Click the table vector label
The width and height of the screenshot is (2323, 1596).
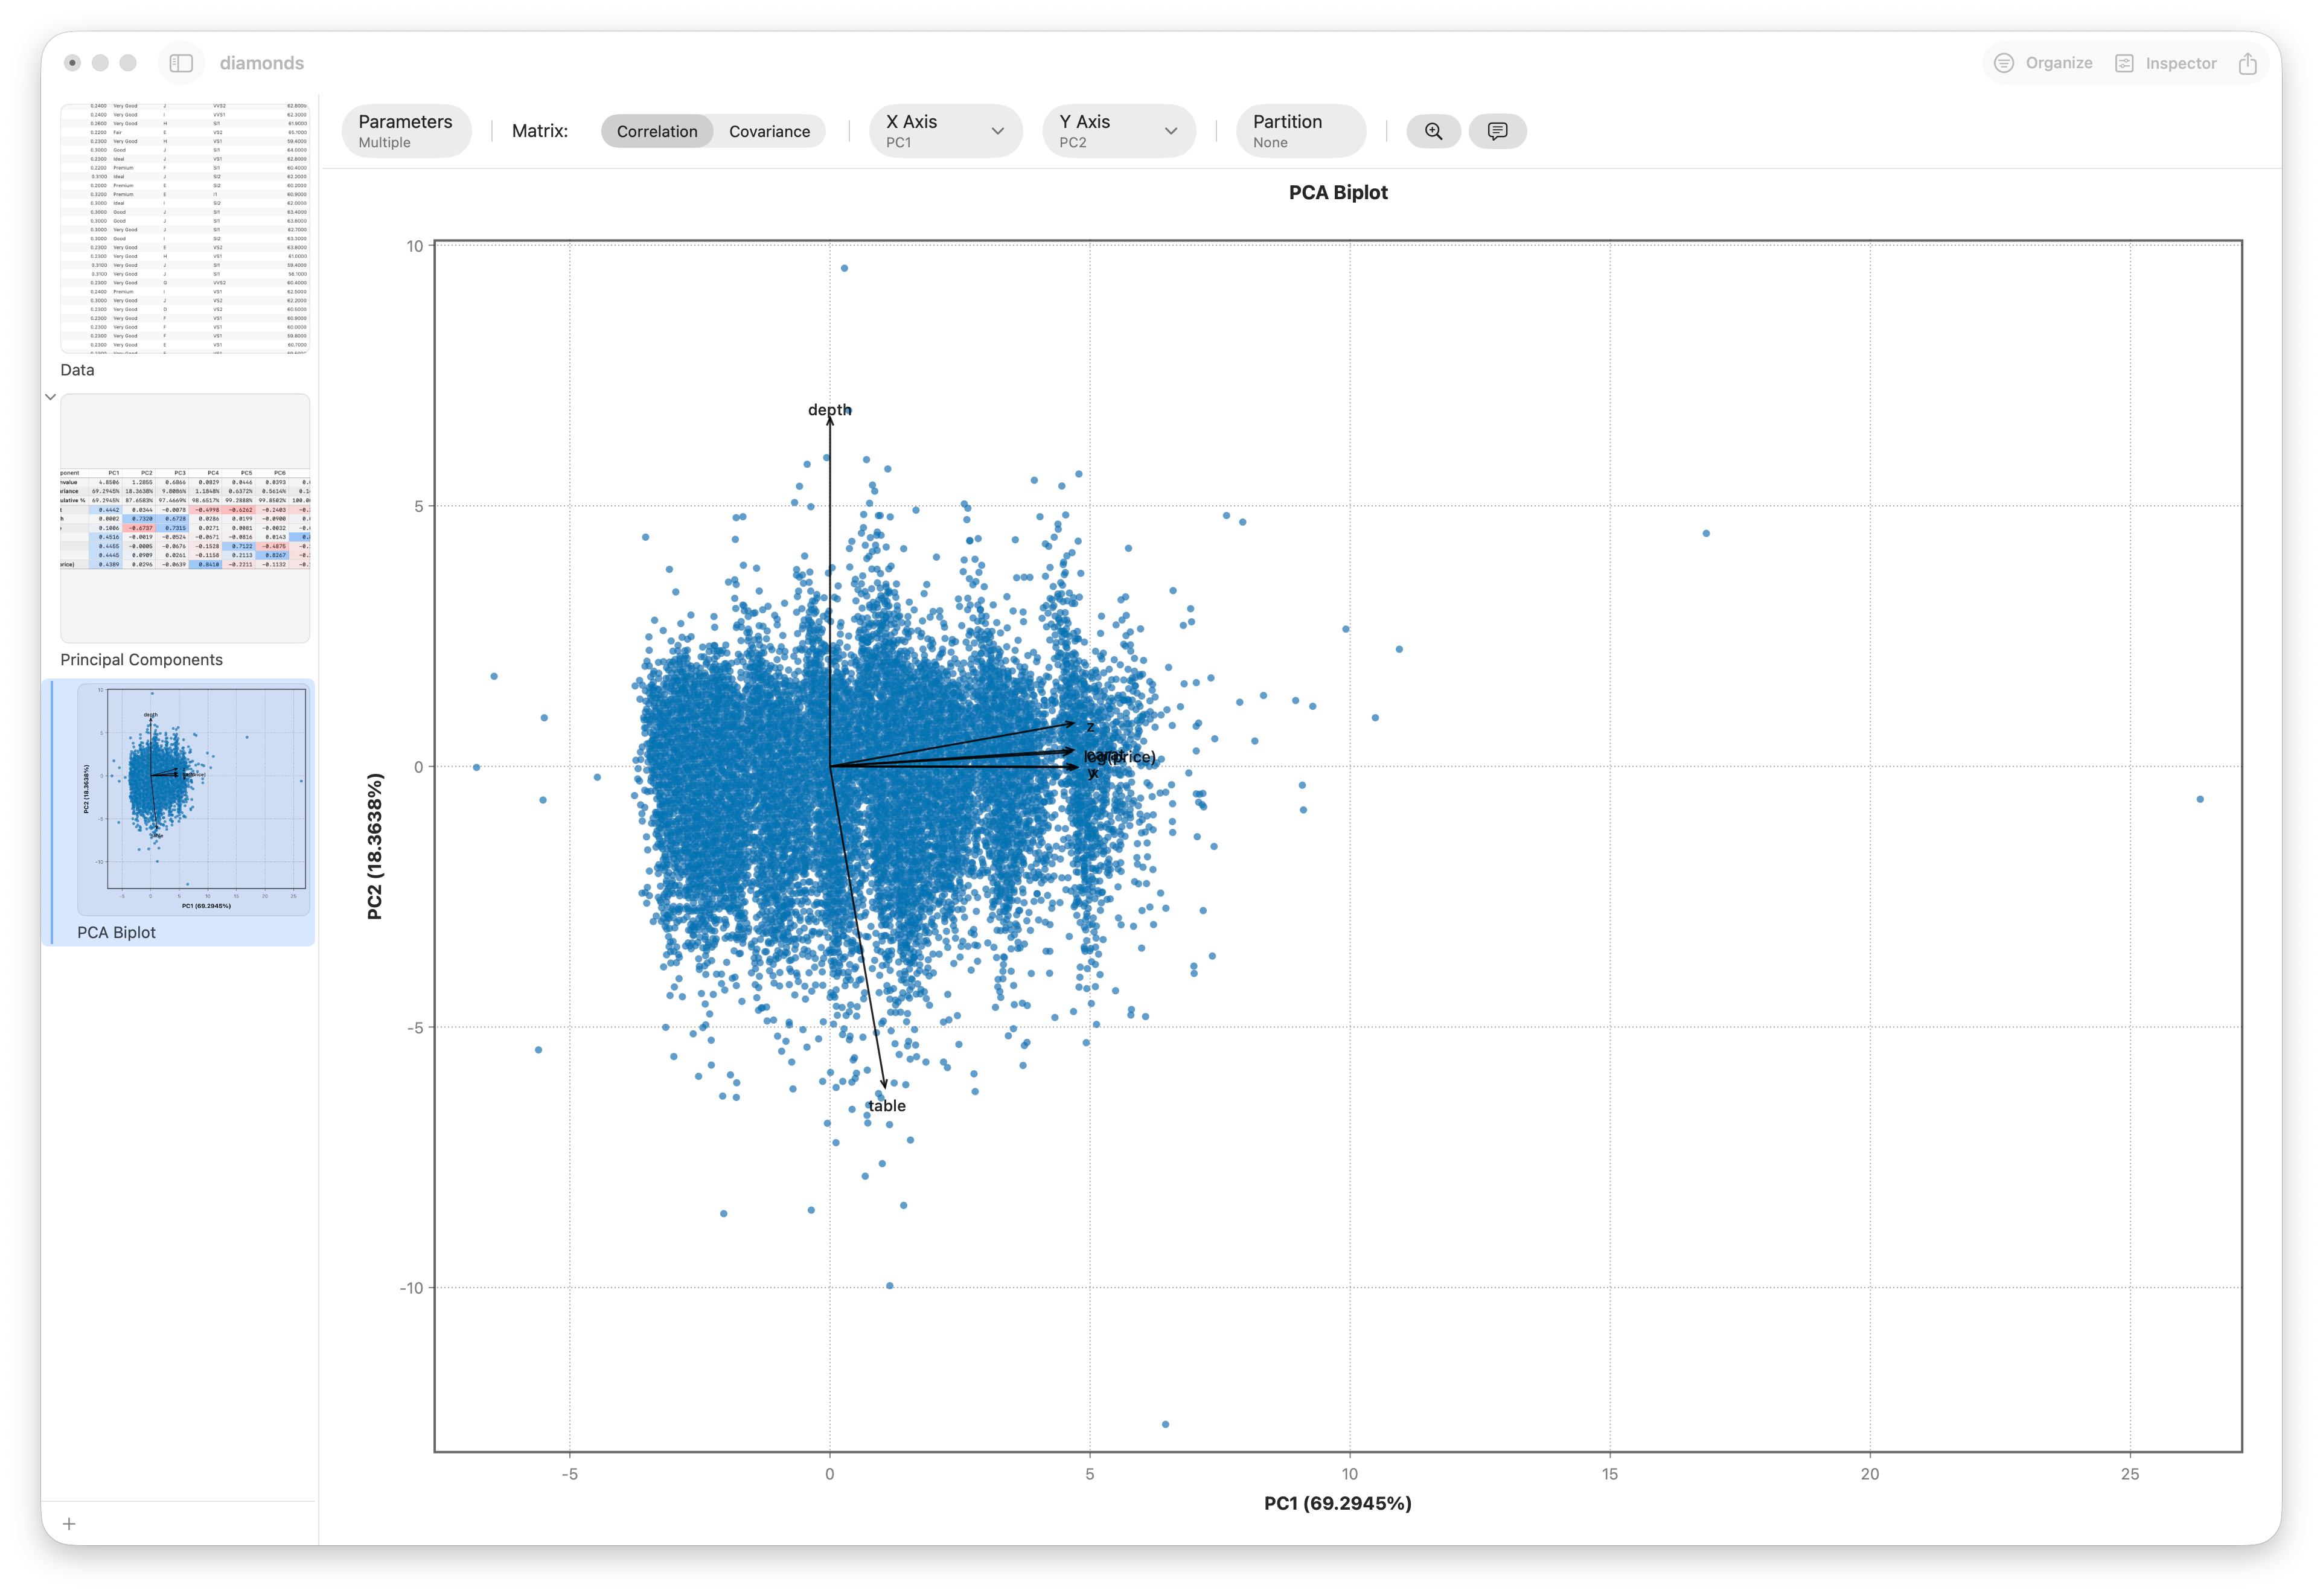(887, 1106)
